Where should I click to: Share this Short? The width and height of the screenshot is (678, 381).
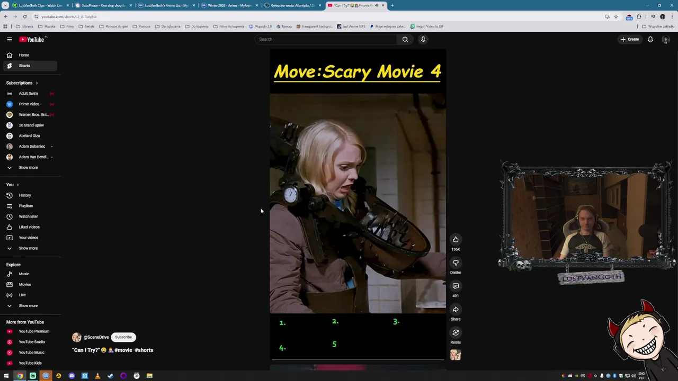click(456, 310)
